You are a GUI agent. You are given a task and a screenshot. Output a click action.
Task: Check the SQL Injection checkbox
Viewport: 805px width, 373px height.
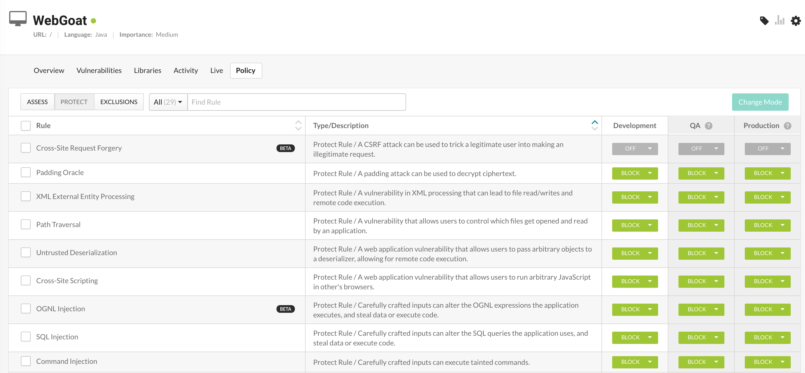[x=26, y=337]
